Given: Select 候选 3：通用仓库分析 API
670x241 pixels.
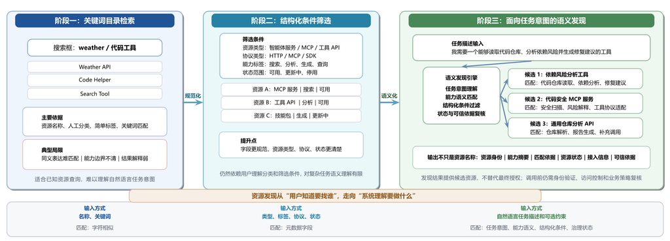Looking at the screenshot, I should pyautogui.click(x=575, y=127).
